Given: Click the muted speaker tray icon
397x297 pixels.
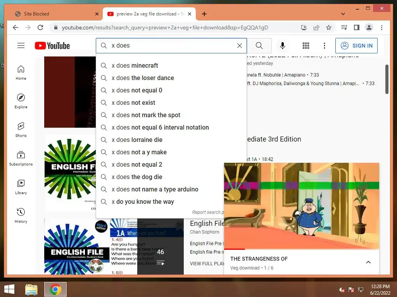Looking at the screenshot, I should pyautogui.click(x=342, y=290).
